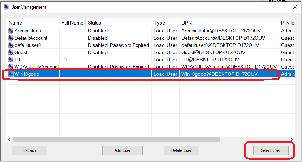Click the horizontal scrollbar thumb

[116, 139]
